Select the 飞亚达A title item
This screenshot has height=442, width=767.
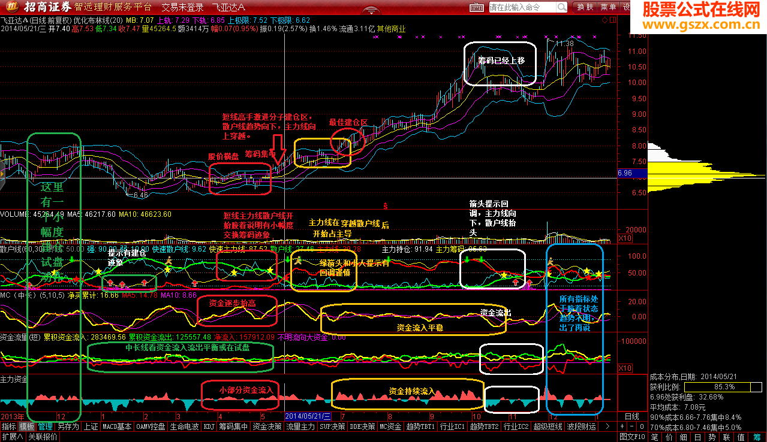coord(228,8)
